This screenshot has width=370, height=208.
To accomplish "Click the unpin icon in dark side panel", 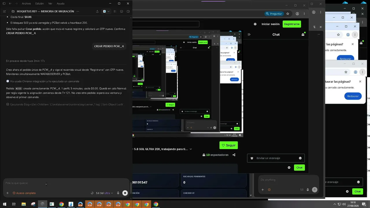I will point(314,27).
